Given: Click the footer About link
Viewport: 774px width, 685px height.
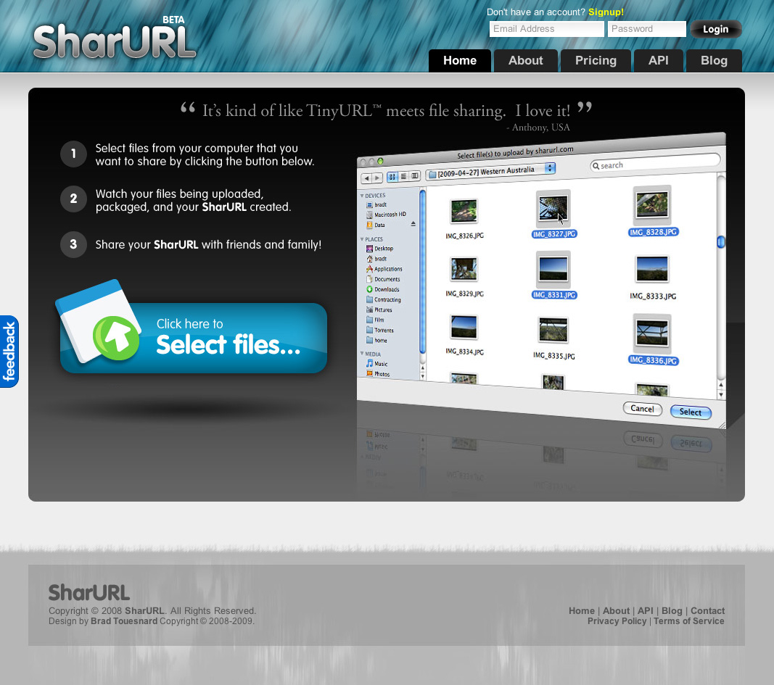Looking at the screenshot, I should tap(616, 610).
